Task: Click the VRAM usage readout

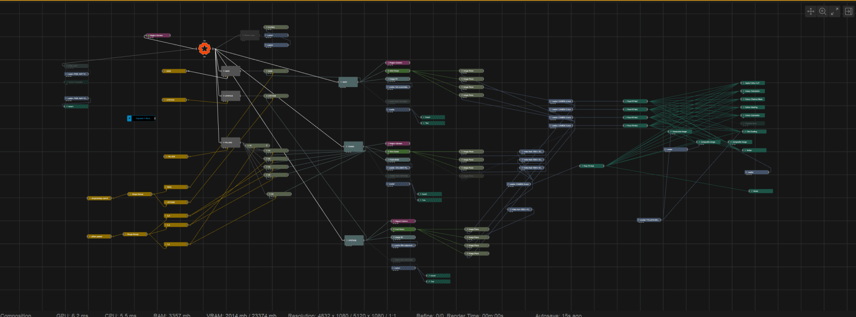Action: pyautogui.click(x=241, y=315)
